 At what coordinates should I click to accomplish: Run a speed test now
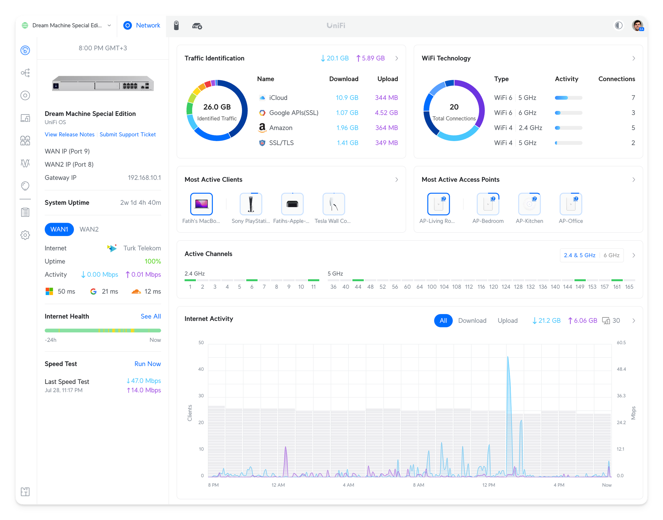148,364
